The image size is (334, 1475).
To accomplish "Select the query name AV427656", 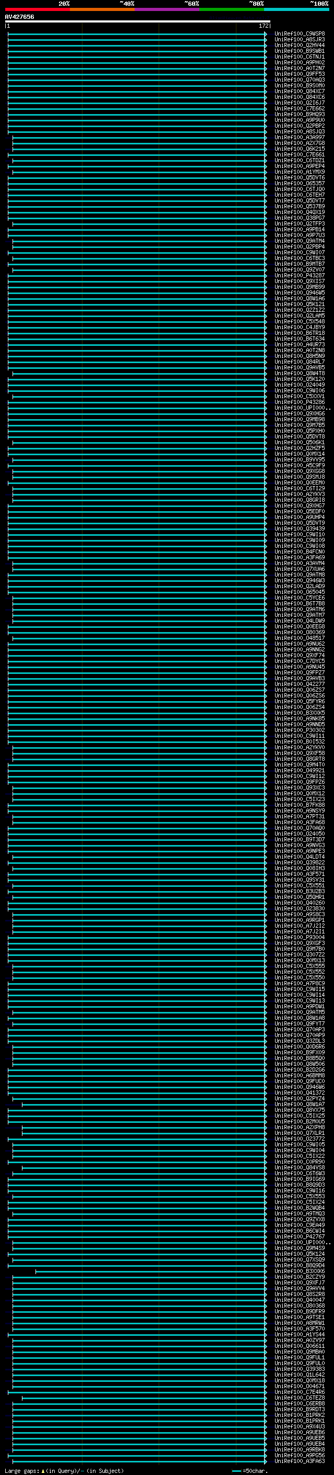I will pyautogui.click(x=19, y=17).
